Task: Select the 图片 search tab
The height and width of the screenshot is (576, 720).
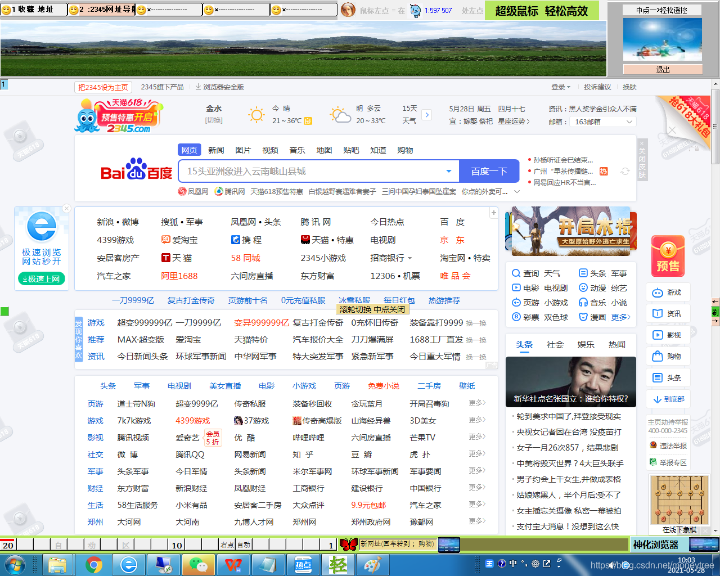Action: click(243, 150)
